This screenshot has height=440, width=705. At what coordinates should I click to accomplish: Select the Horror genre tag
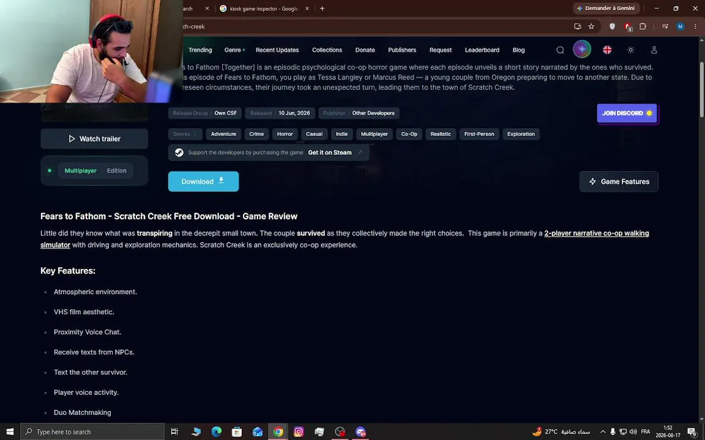(x=285, y=134)
